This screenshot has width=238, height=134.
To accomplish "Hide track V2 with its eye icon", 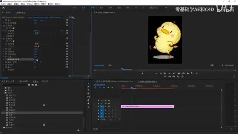I will [109, 103].
